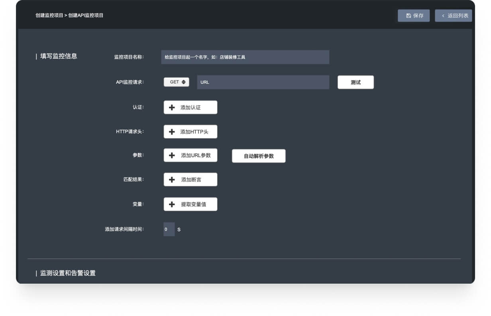This screenshot has height=316, width=491.
Task: Click the 监测设置和告警设置 section heading
Action: tap(68, 273)
